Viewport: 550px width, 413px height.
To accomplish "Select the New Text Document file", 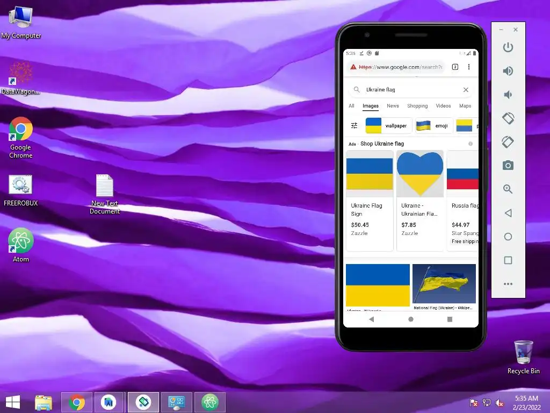I will pyautogui.click(x=105, y=194).
